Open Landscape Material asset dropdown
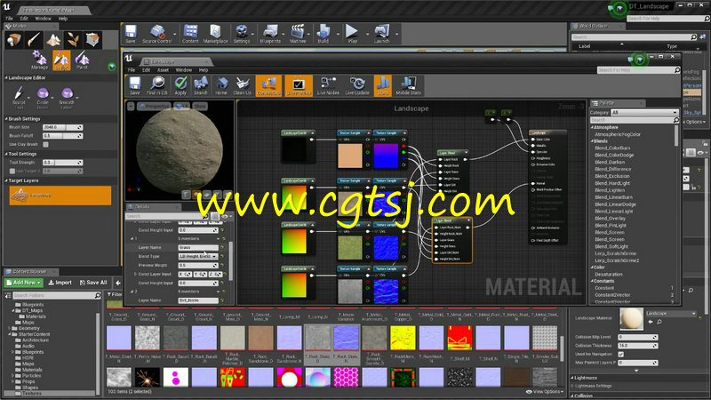 coord(671,314)
